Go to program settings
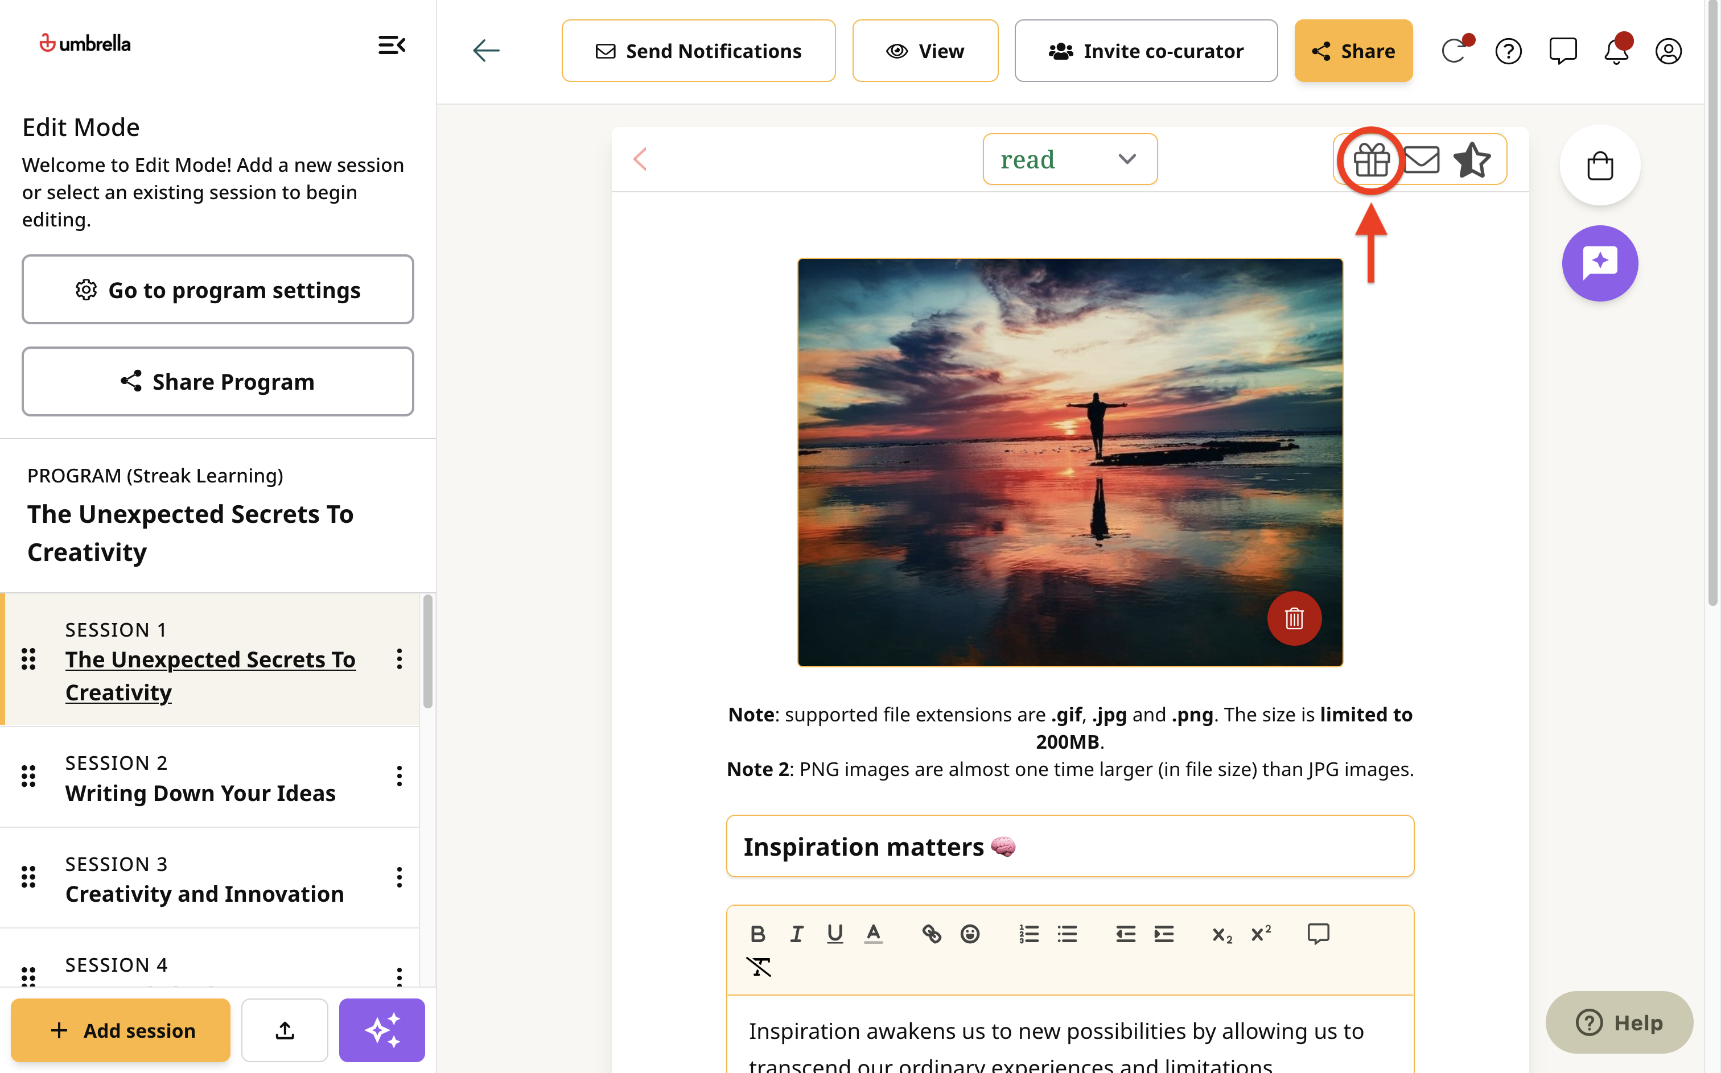Image resolution: width=1721 pixels, height=1073 pixels. pyautogui.click(x=218, y=290)
